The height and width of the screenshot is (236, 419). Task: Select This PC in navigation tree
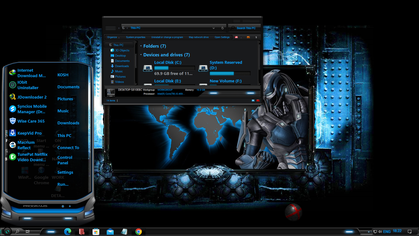click(x=118, y=45)
